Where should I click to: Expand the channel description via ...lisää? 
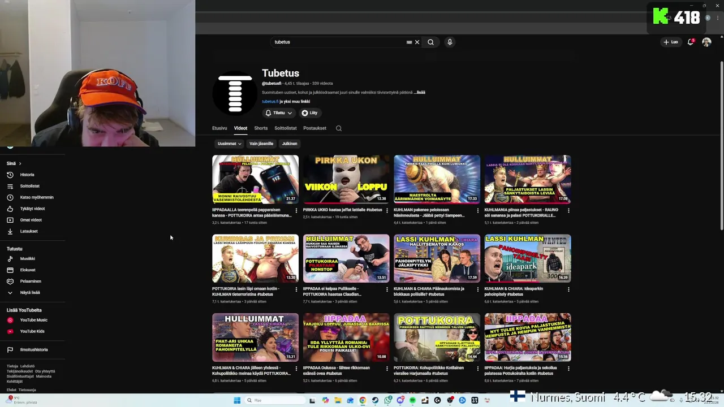(x=420, y=93)
